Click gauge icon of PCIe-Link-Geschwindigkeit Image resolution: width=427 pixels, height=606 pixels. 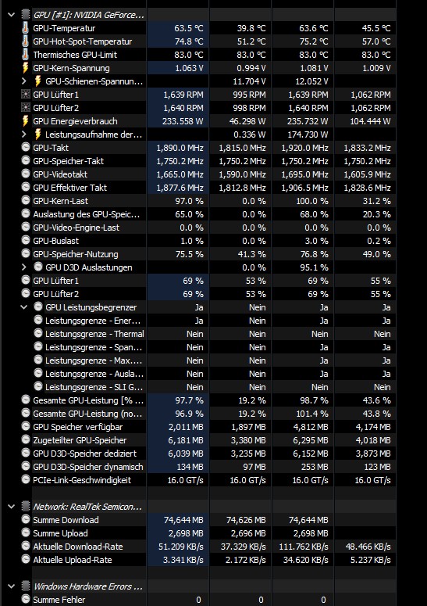coord(26,479)
